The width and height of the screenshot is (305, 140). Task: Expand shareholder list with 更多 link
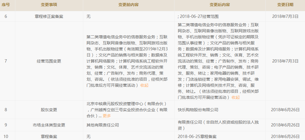(x=107, y=116)
